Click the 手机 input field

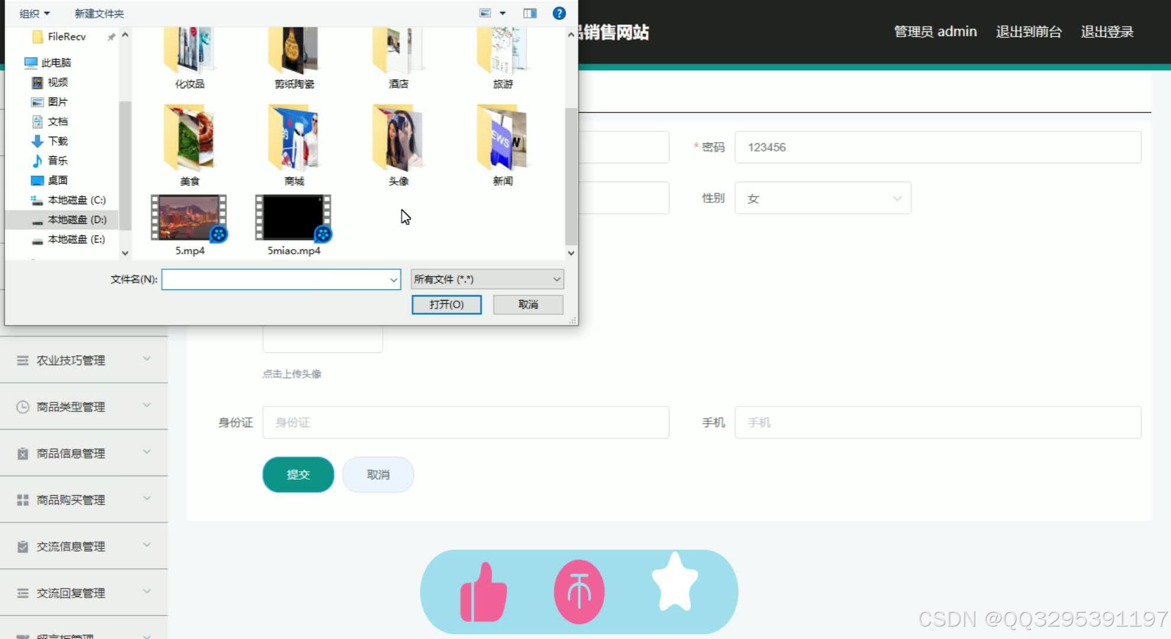pyautogui.click(x=937, y=422)
